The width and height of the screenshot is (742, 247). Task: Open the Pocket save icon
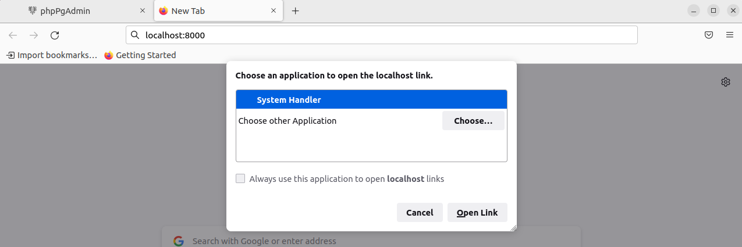(709, 35)
